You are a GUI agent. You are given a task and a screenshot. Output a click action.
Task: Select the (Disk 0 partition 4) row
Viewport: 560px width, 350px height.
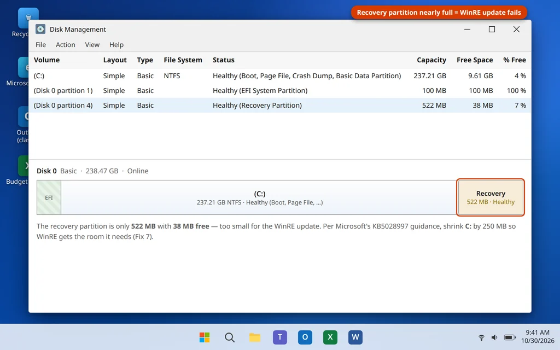coord(279,105)
